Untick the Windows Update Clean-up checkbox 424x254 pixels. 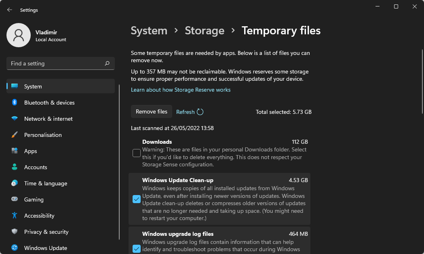137,199
